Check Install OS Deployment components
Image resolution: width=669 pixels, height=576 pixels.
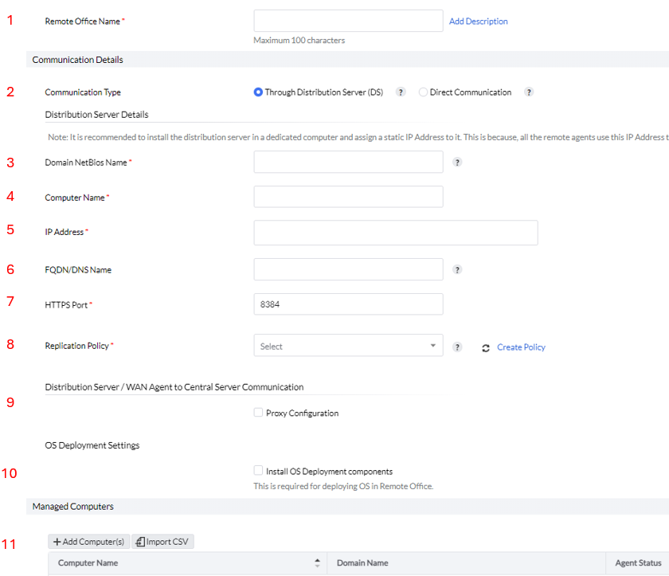[258, 471]
